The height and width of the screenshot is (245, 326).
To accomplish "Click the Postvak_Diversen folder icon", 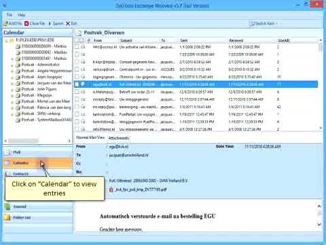I will (79, 33).
